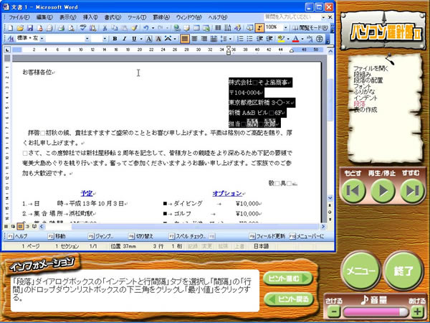Copy the selection via the toolbar icon
430x323 pixels.
click(114, 28)
